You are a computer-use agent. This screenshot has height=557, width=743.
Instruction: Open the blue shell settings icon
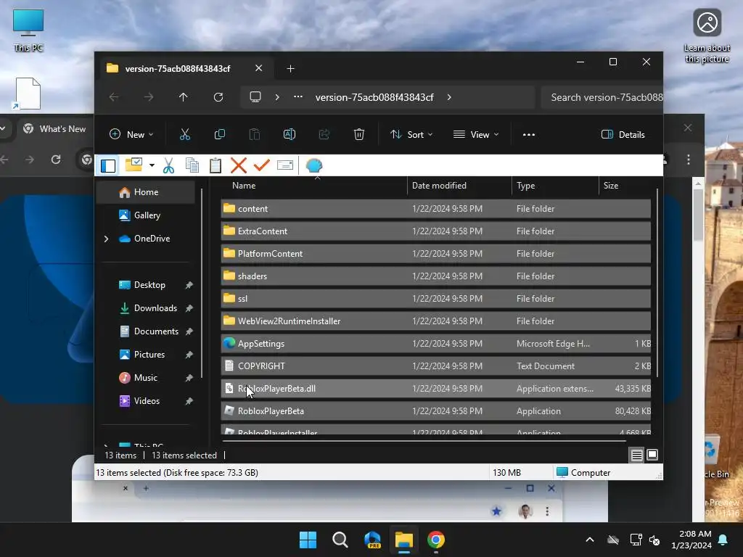click(313, 165)
